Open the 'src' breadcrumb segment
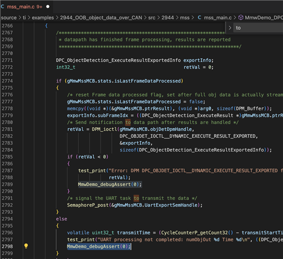 pos(152,18)
